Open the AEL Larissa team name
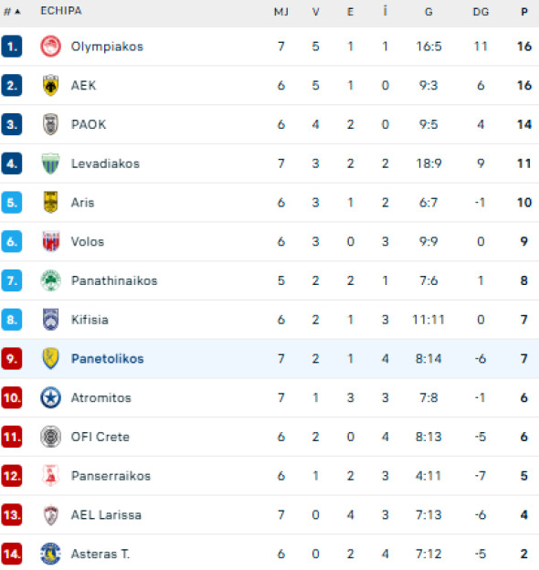 point(106,515)
